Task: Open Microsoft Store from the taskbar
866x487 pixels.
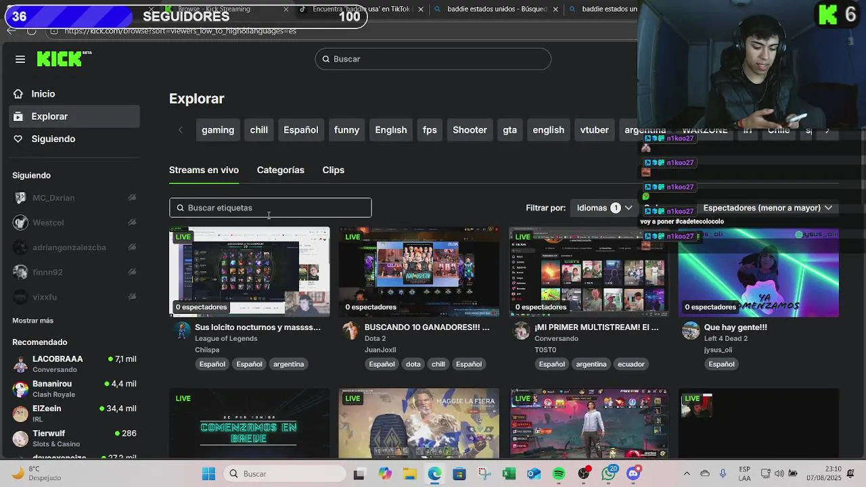Action: (459, 474)
